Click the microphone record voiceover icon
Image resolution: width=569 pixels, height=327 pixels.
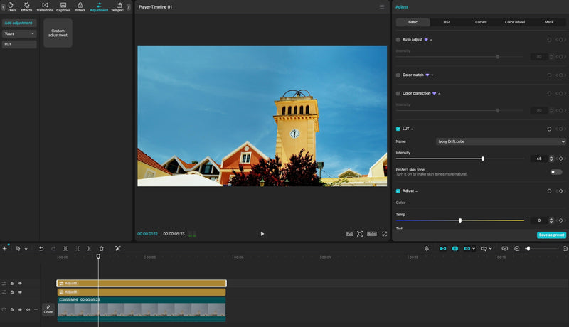tap(427, 248)
